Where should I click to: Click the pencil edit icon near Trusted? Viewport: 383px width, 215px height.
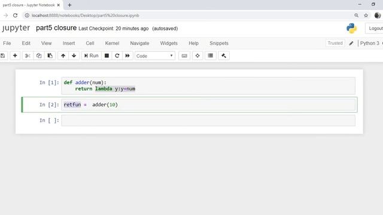(x=351, y=44)
